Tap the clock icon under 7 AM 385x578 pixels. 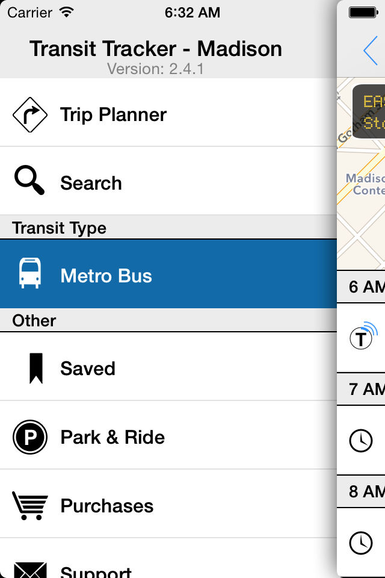click(361, 441)
